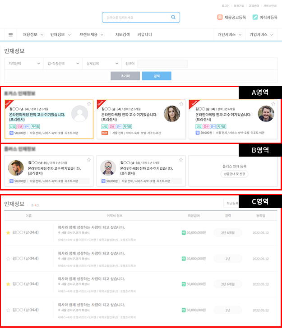
Task: Click the magnifier icon in search box
Action: (173, 18)
